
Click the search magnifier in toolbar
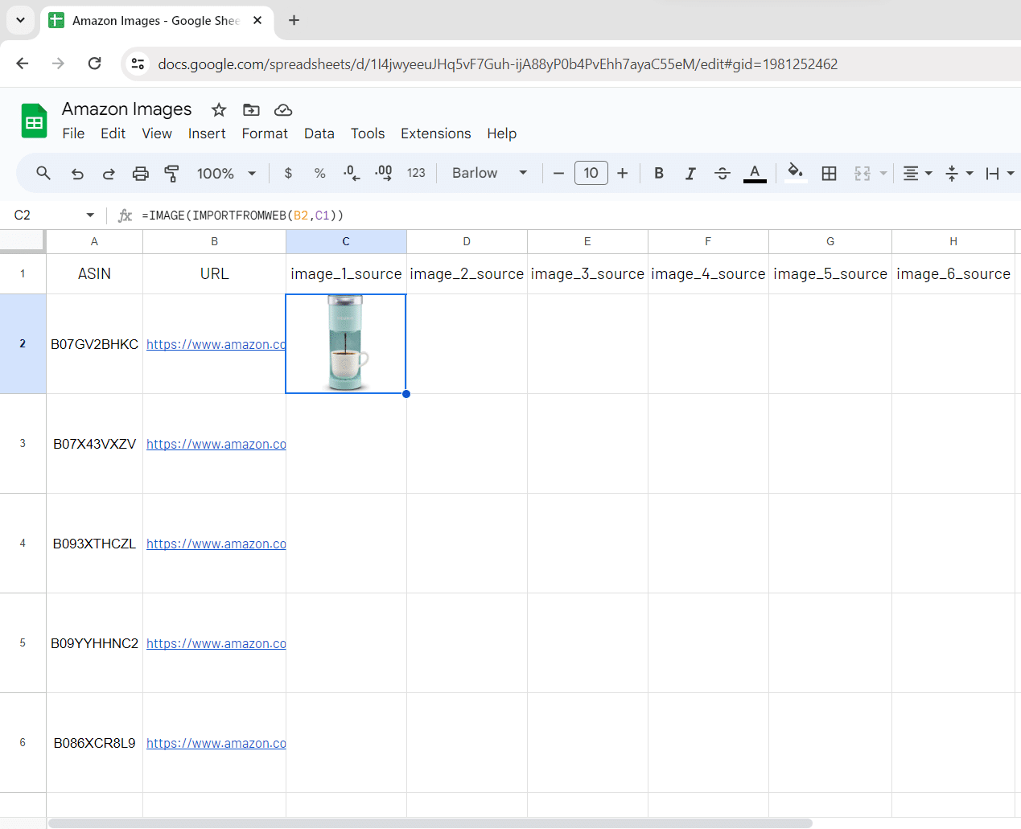(43, 173)
